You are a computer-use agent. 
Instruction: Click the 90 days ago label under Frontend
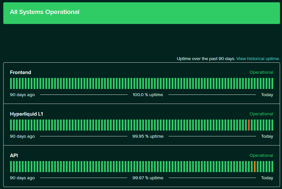tap(22, 94)
